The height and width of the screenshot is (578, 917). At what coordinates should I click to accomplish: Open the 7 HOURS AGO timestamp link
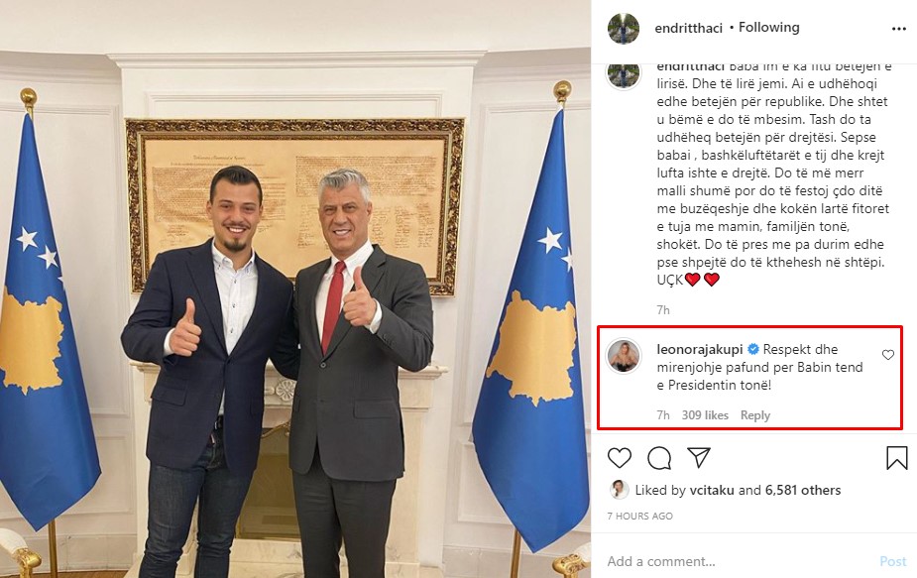(x=639, y=516)
